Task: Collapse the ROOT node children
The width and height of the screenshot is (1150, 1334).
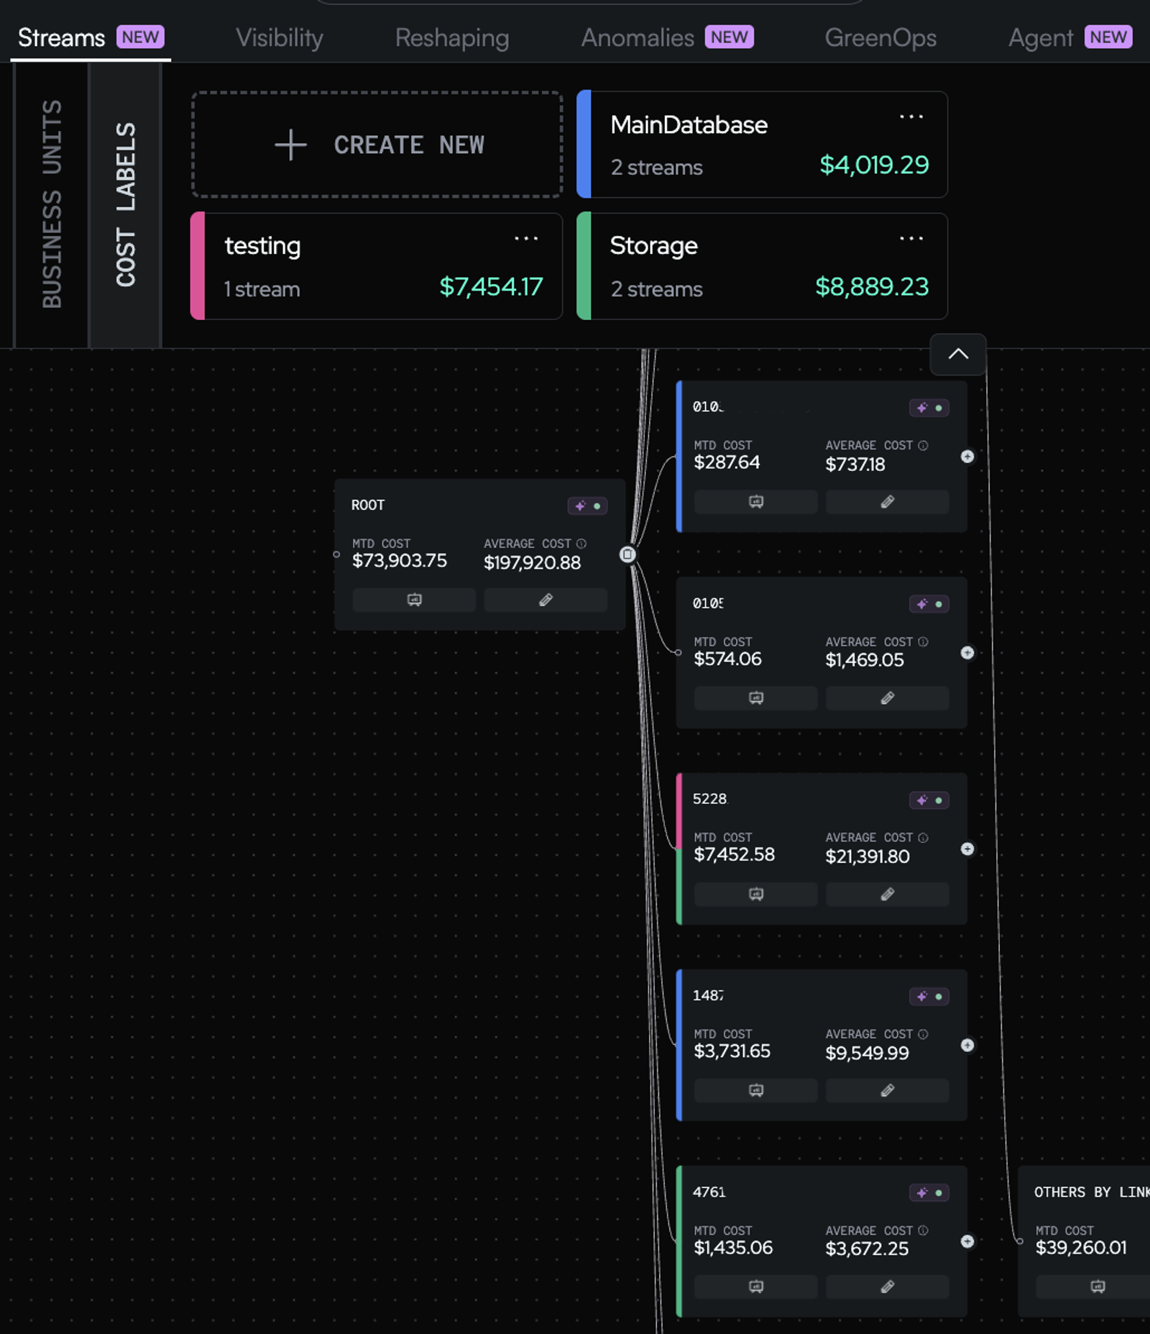Action: coord(627,554)
